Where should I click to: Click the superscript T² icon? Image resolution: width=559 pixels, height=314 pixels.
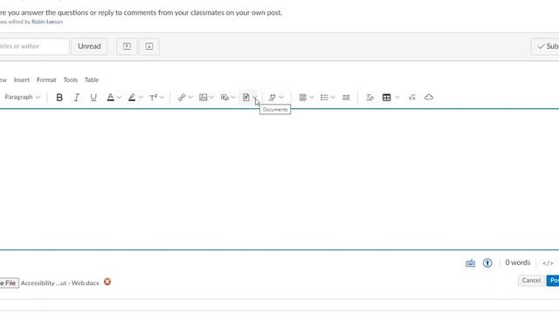click(154, 97)
